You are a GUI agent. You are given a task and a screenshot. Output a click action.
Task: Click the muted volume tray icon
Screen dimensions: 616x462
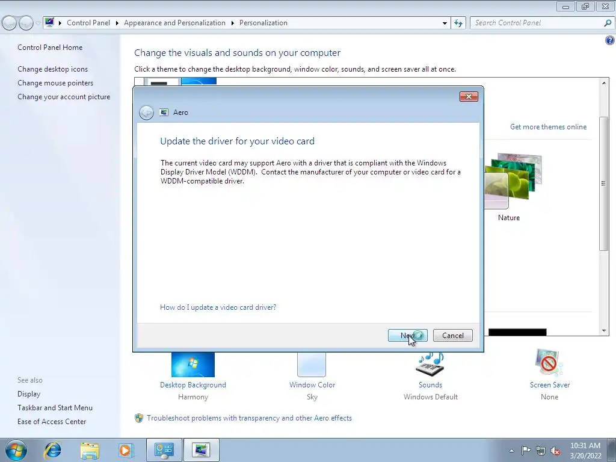click(555, 451)
